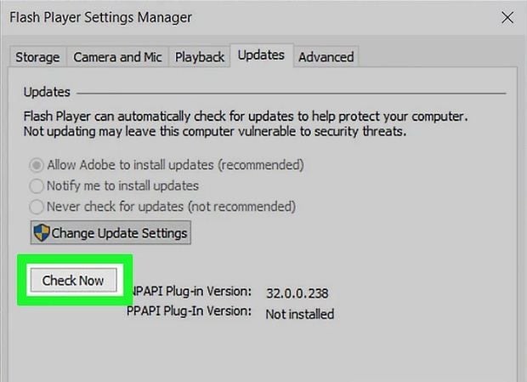Close the Flash Player Settings Manager window
Image resolution: width=527 pixels, height=382 pixels.
pos(507,18)
